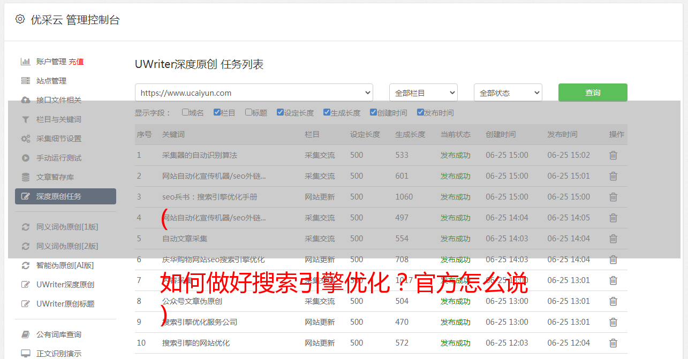Click the 优采云 管理控制台 header title
Image resolution: width=688 pixels, height=359 pixels.
75,20
